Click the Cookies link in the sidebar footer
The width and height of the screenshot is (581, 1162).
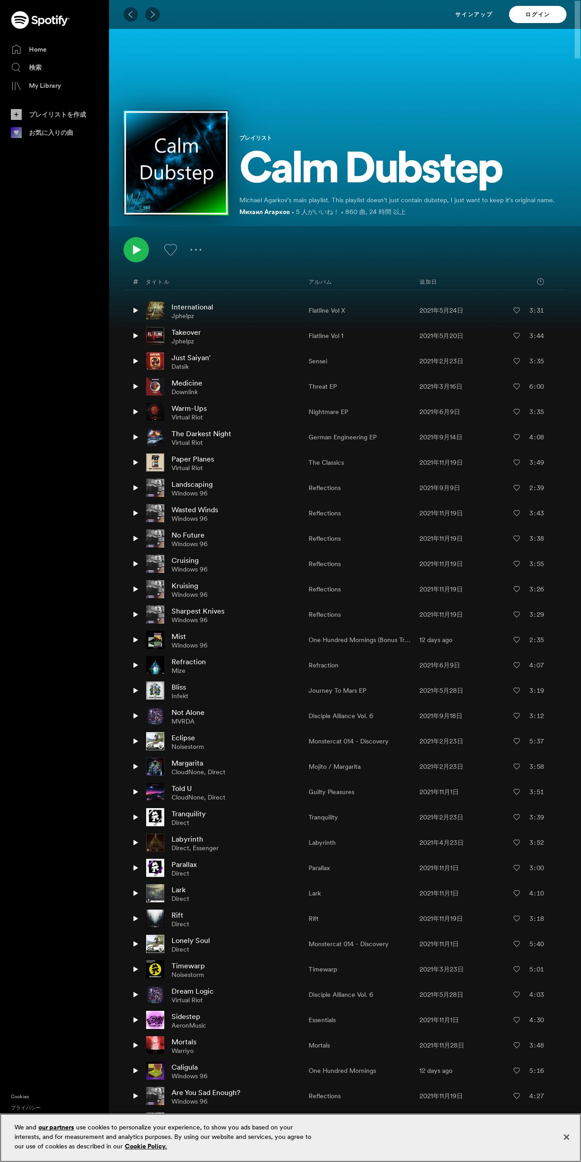click(x=20, y=1096)
